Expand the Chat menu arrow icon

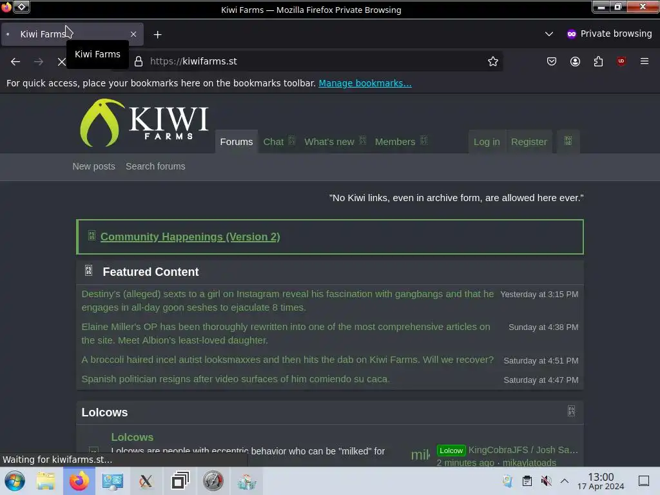click(x=291, y=141)
